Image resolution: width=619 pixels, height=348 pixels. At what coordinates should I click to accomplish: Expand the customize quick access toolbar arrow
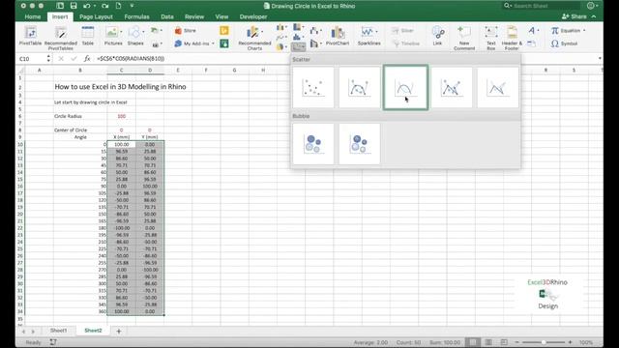(132, 6)
